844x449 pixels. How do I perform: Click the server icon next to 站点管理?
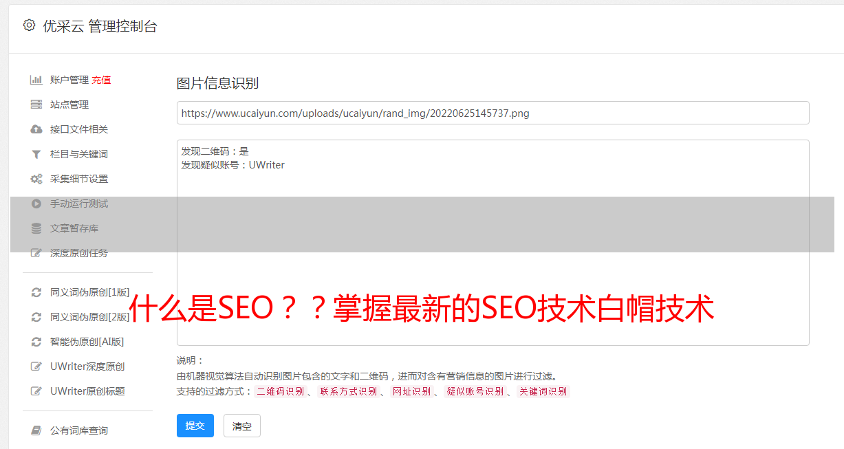[36, 105]
